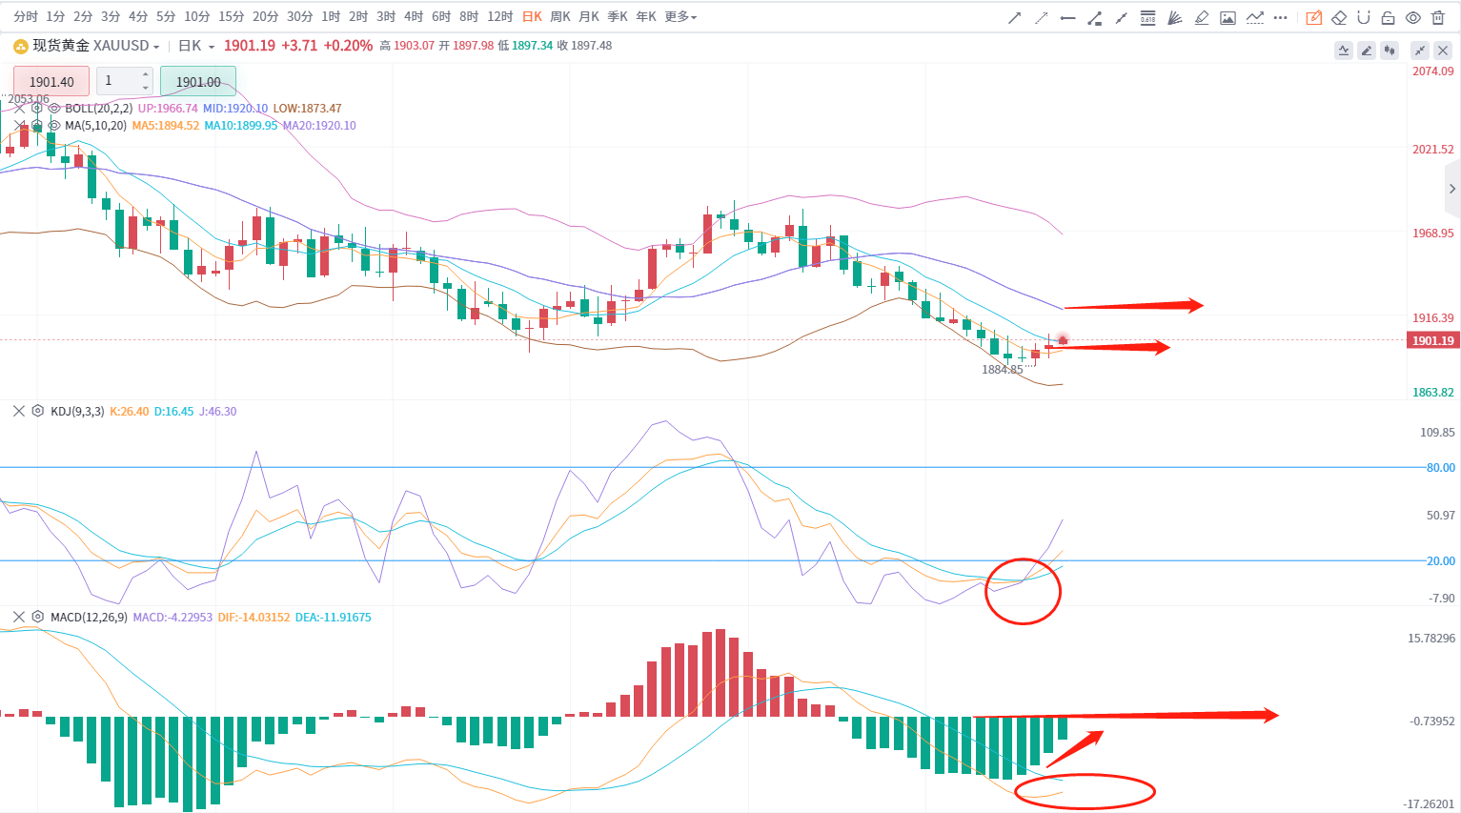Click the BOLL(20,2,2) indicator label
The image size is (1461, 813).
pyautogui.click(x=99, y=109)
